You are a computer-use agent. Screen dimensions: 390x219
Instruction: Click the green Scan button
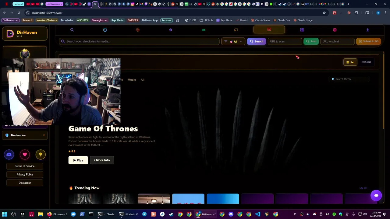[x=311, y=41]
